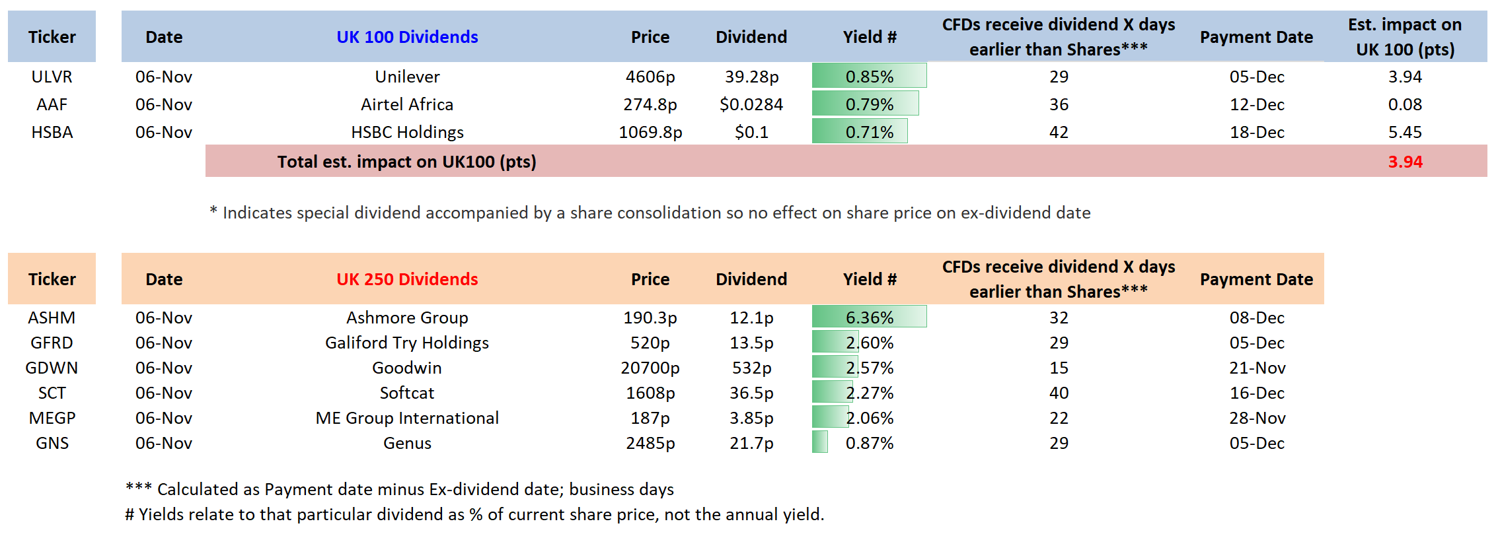Select the Goodwin price cell 20700p
The image size is (1498, 538).
point(650,368)
